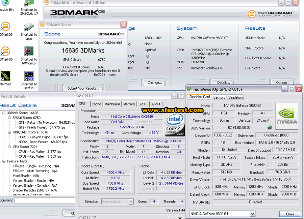Select HDR2 - Deep Freeze result
The image size is (304, 219).
pyautogui.click(x=43, y=142)
